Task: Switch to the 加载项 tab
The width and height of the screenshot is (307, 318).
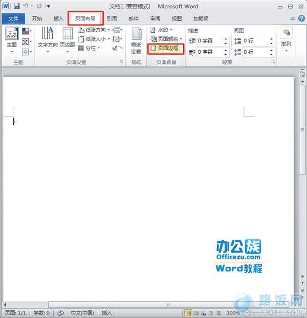Action: click(201, 18)
